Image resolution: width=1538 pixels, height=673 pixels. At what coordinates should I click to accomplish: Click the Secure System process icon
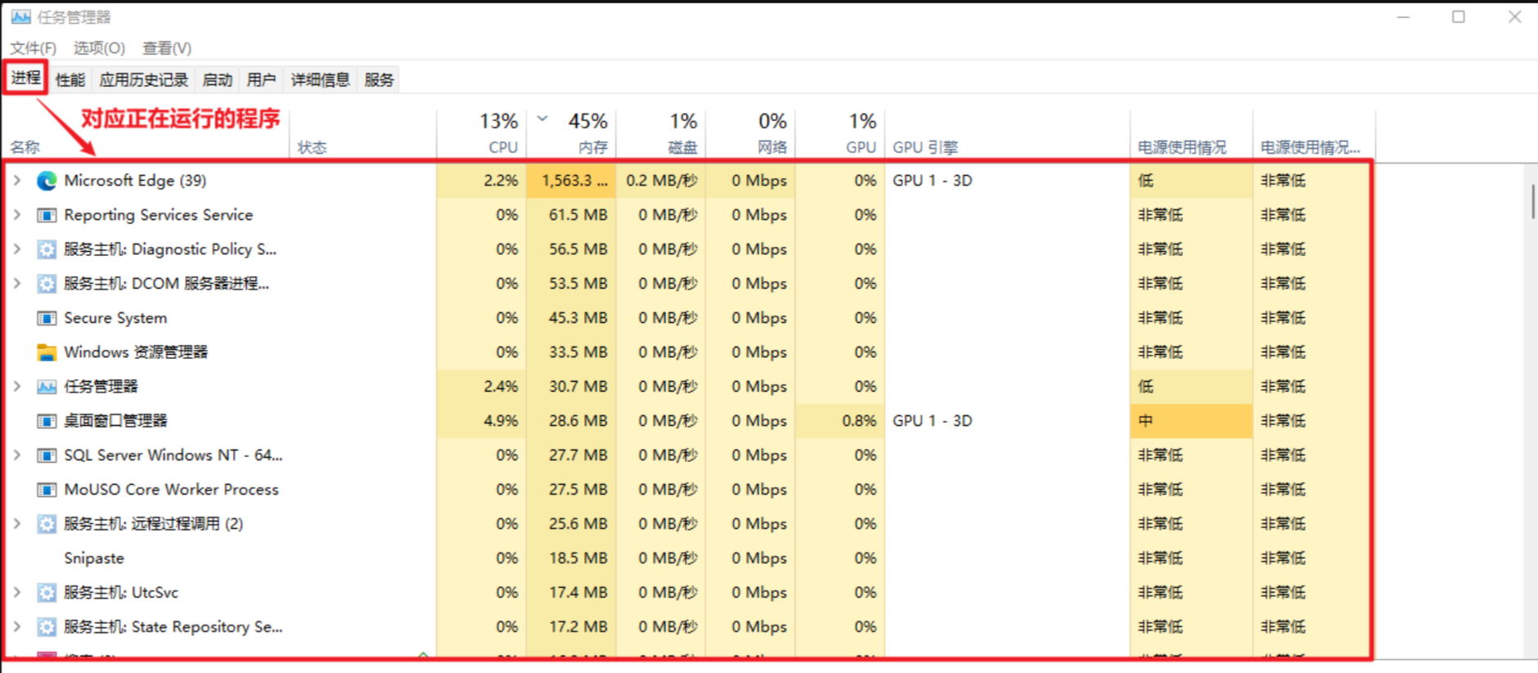(x=47, y=318)
